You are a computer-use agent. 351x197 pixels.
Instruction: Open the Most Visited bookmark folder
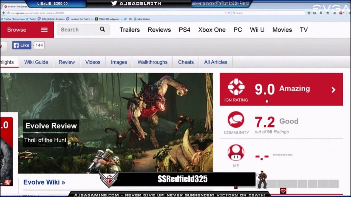(141, 19)
